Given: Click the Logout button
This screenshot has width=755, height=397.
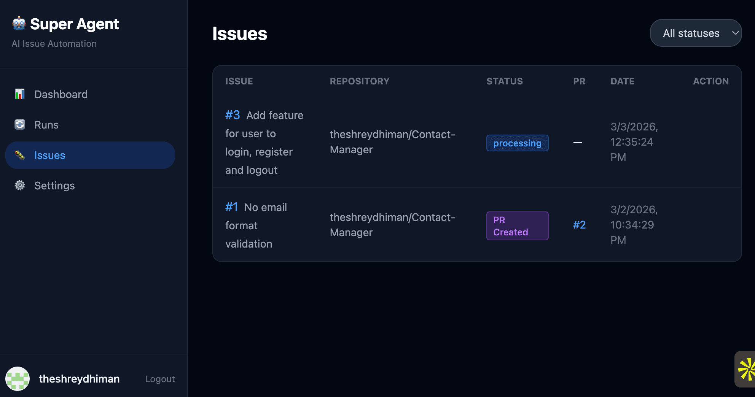Looking at the screenshot, I should click(159, 378).
